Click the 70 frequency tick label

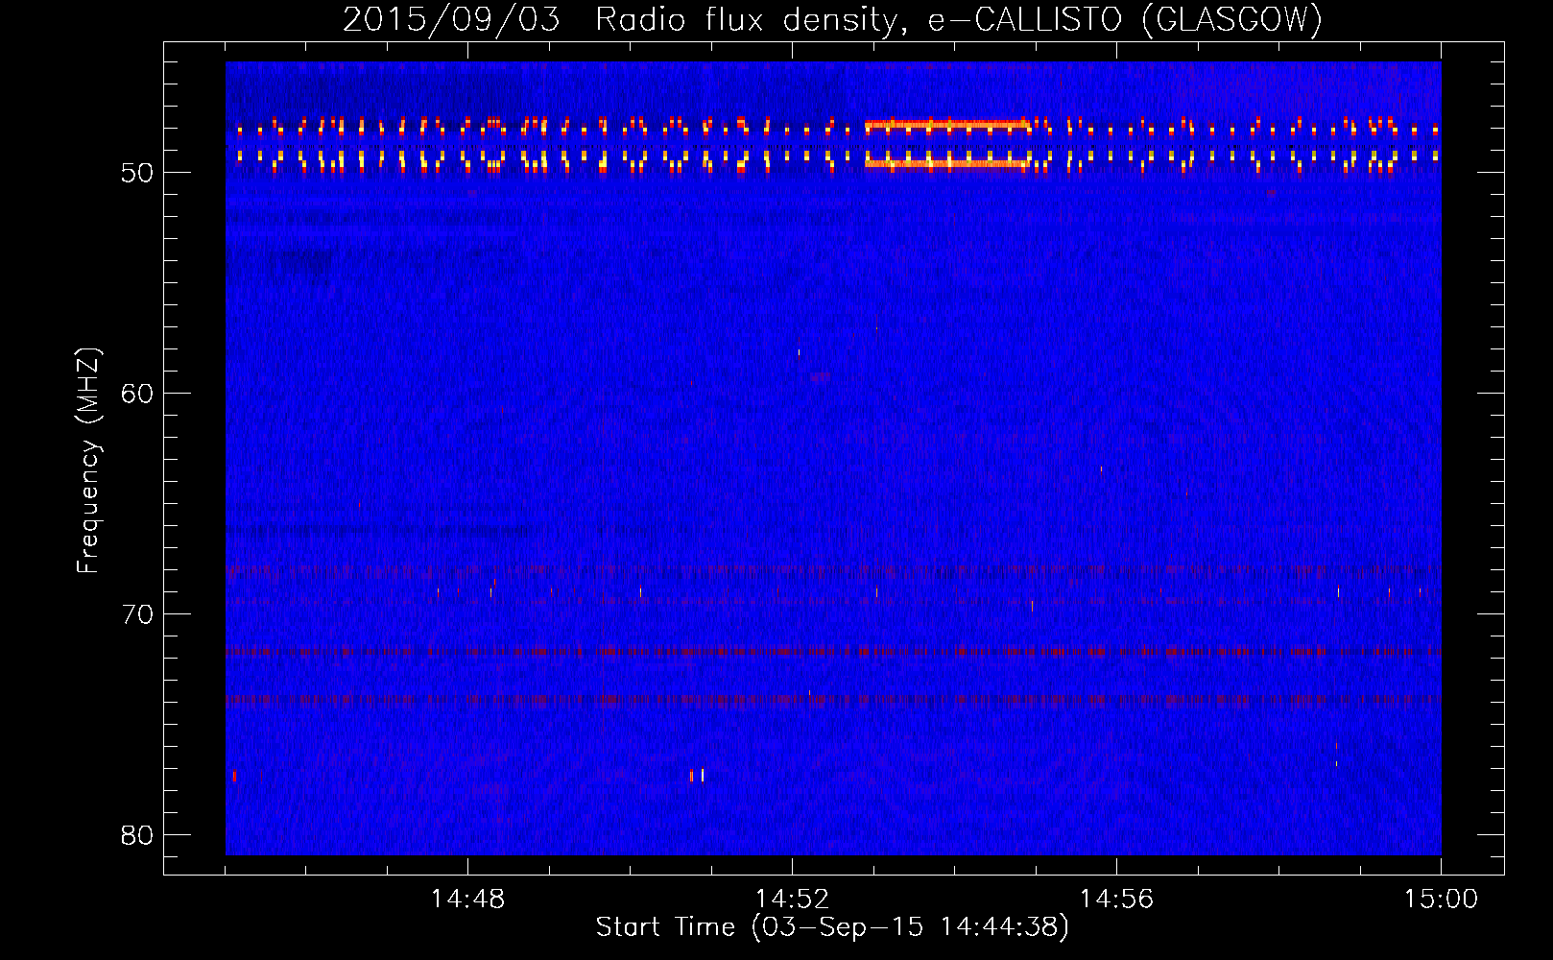(137, 614)
